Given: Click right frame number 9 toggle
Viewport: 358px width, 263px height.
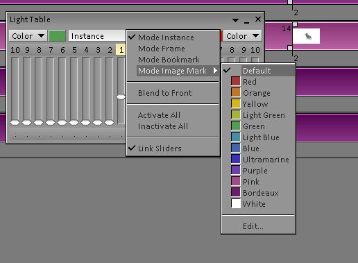Looking at the screenshot, I should [244, 50].
